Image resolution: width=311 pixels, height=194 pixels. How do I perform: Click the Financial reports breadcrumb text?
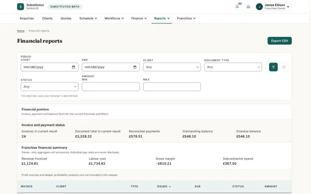click(39, 31)
